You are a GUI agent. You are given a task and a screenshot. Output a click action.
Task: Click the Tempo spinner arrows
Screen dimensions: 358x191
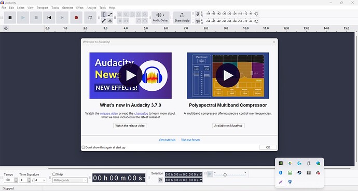pyautogui.click(x=16, y=180)
